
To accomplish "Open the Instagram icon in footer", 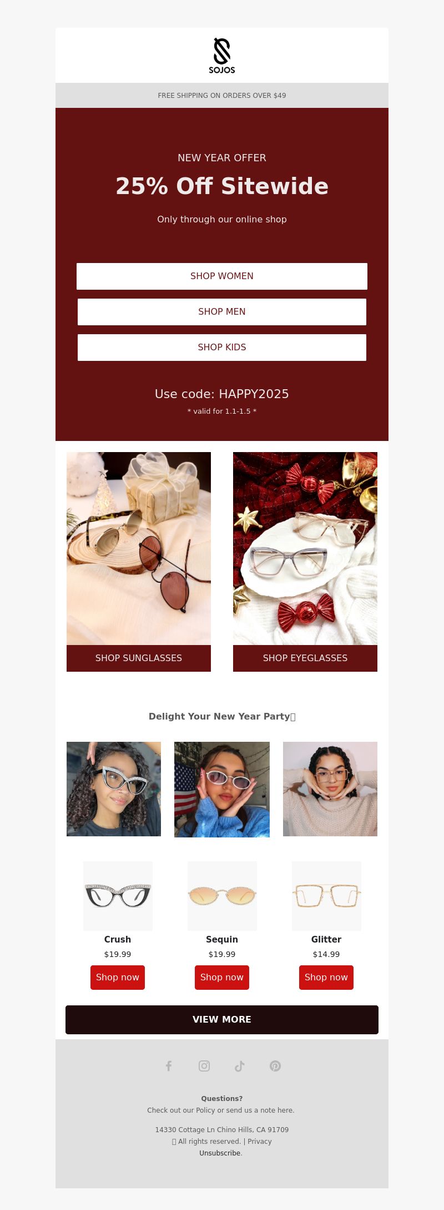I will [204, 1066].
